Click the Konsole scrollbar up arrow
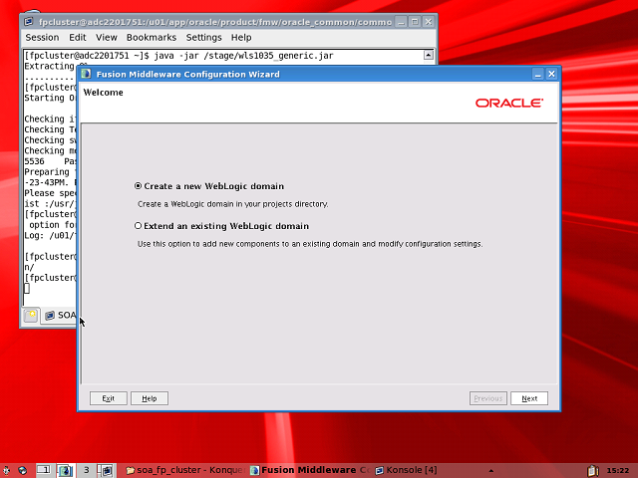 point(429,55)
